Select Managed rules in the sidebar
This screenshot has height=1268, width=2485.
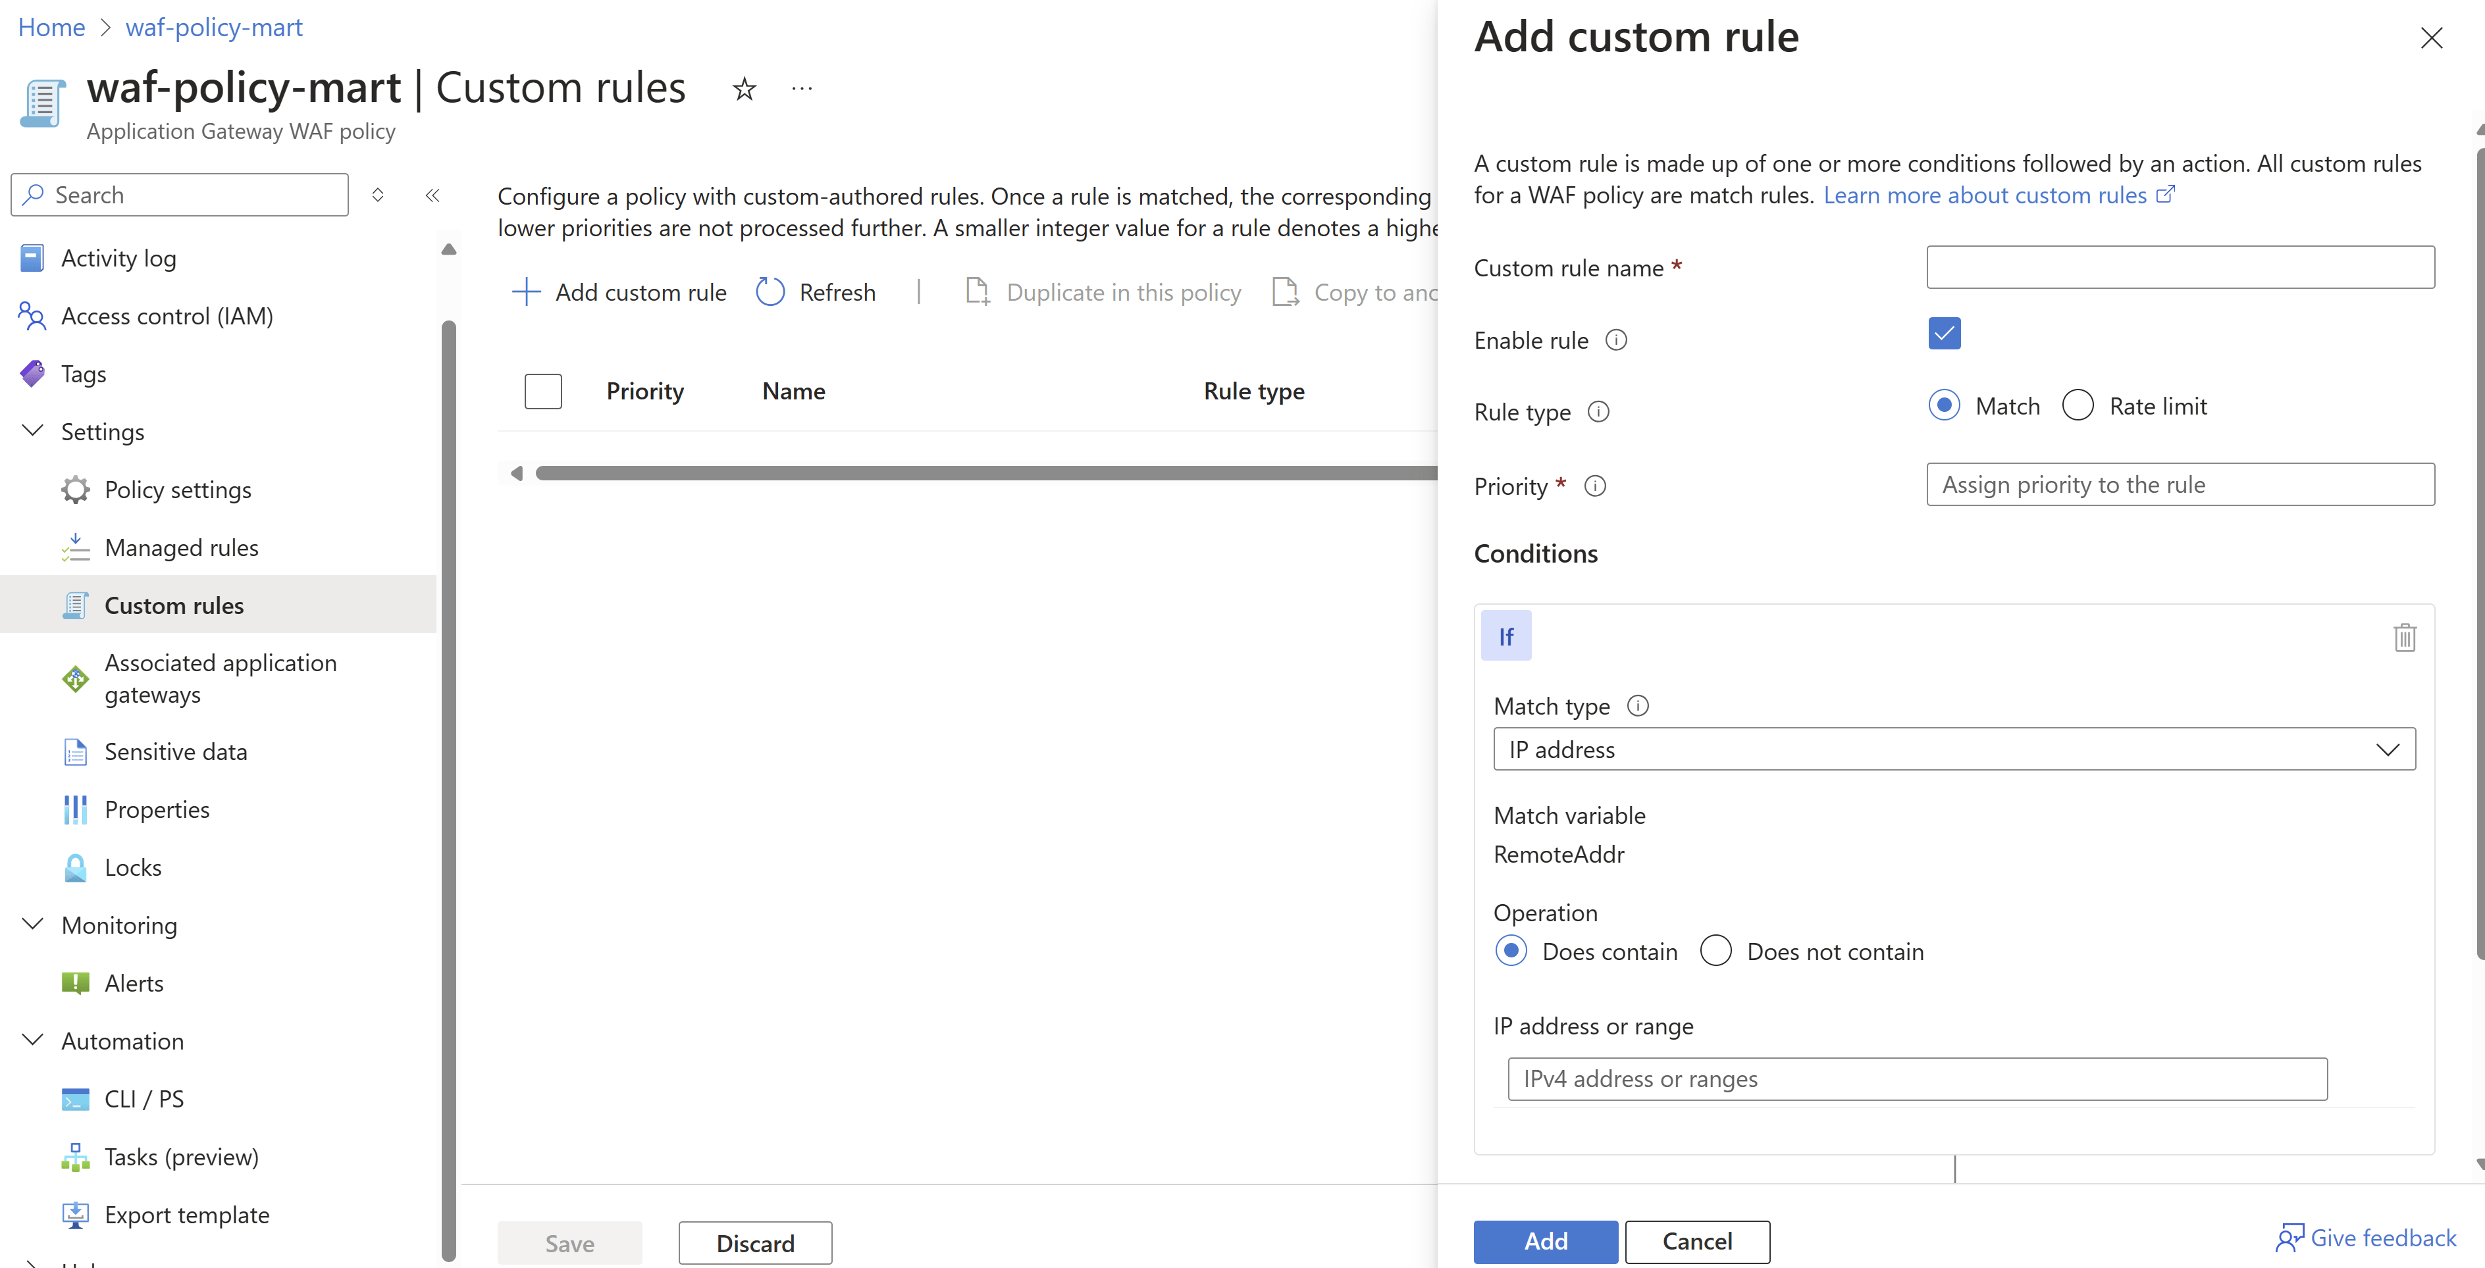coord(182,547)
